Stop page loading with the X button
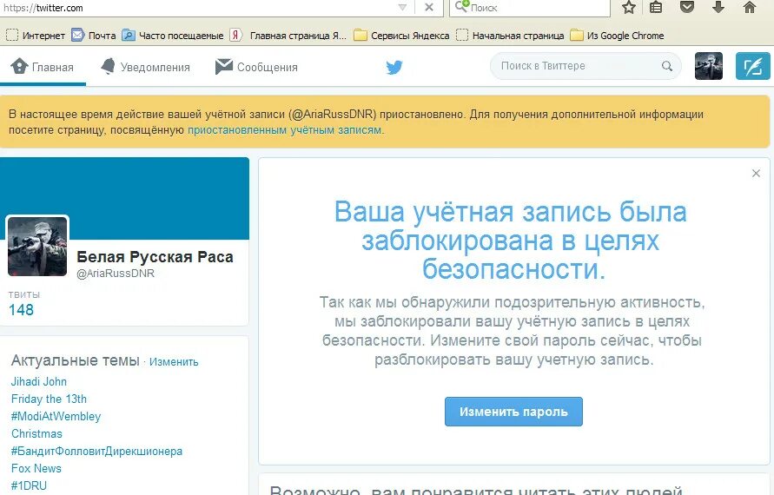Image resolution: width=774 pixels, height=495 pixels. point(429,8)
